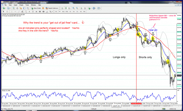The image size is (183, 111).
Task: Zoom in on the chart
Action: [73, 8]
